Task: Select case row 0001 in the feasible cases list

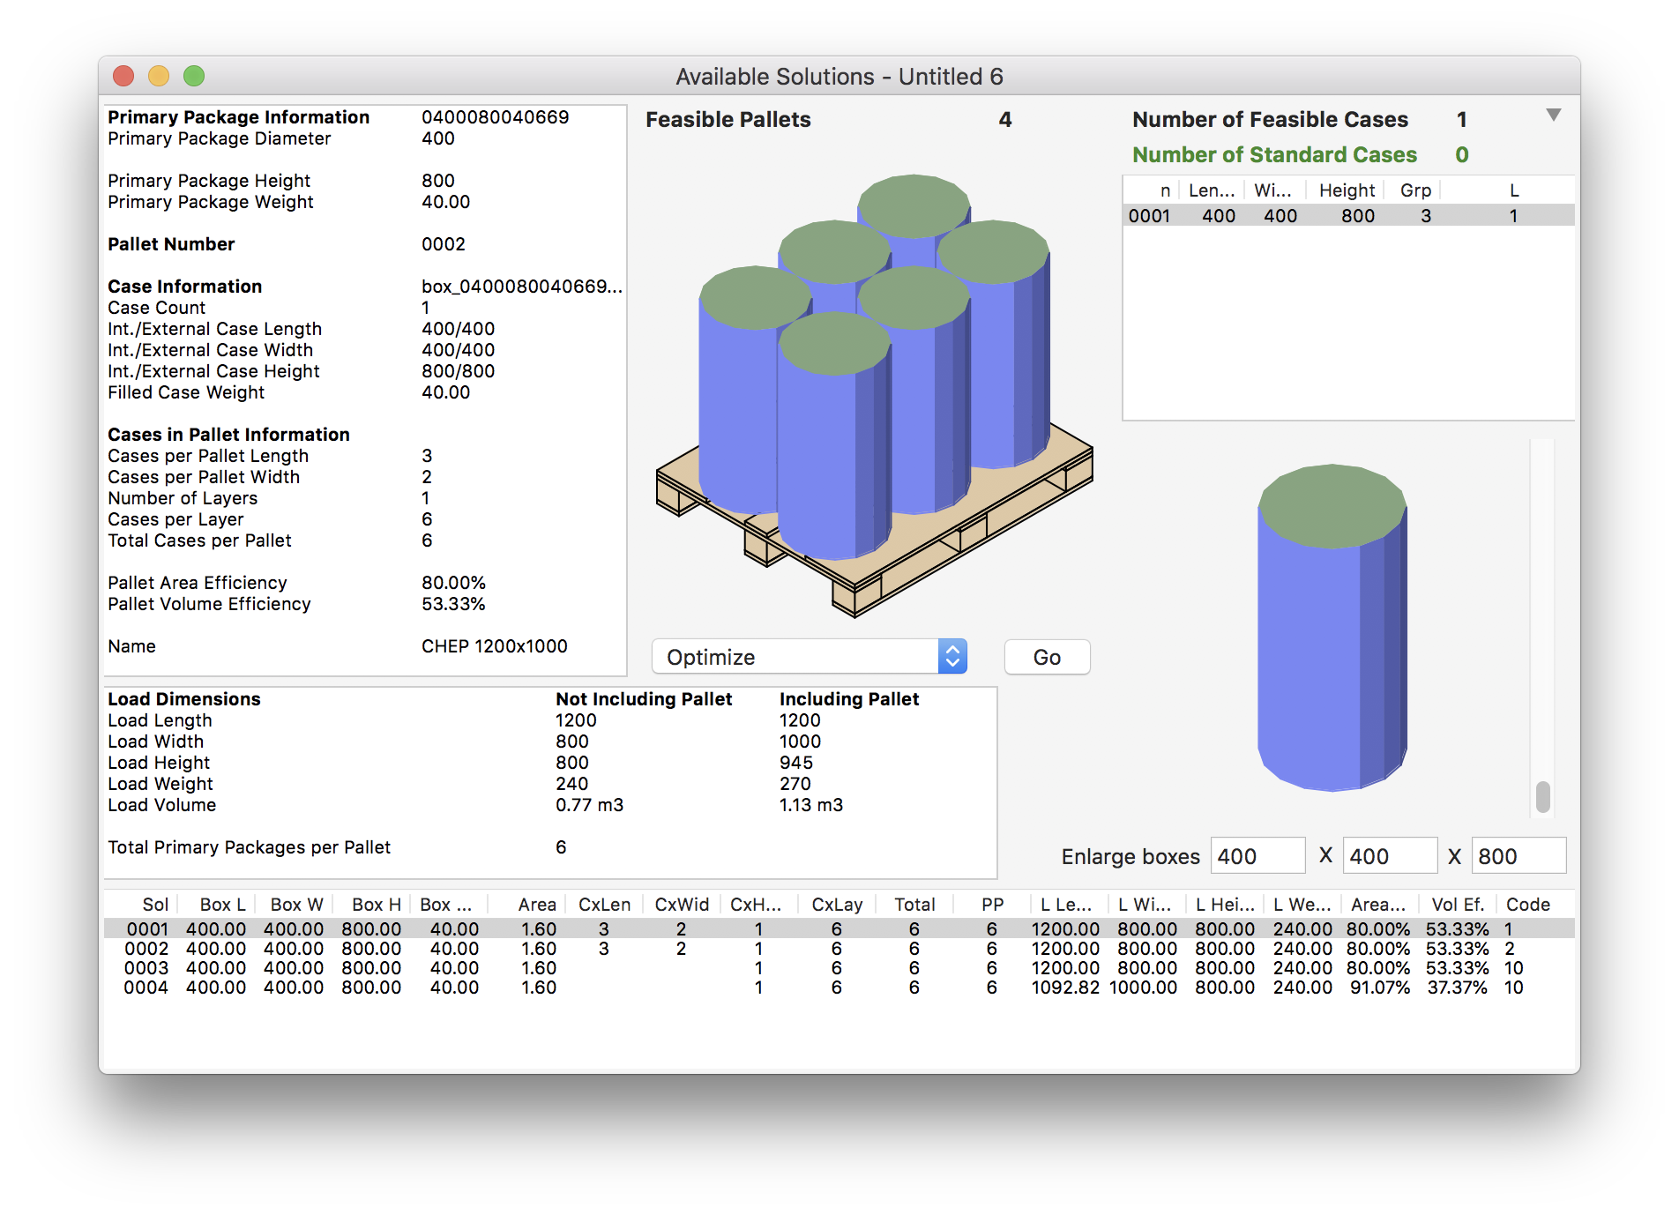Action: point(1348,216)
